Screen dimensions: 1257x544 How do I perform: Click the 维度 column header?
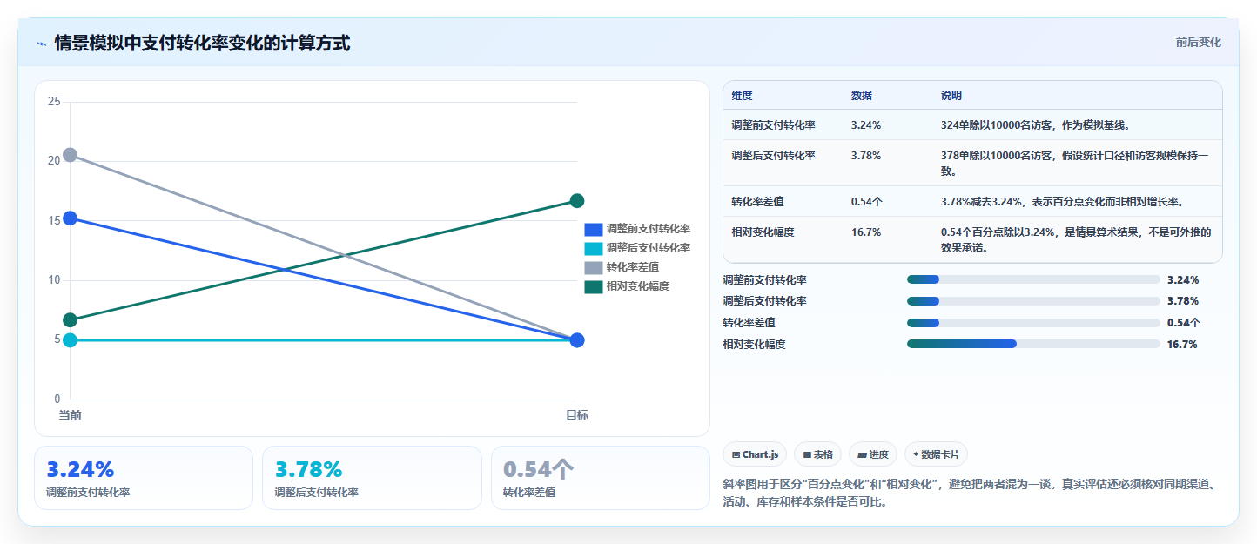pyautogui.click(x=743, y=96)
